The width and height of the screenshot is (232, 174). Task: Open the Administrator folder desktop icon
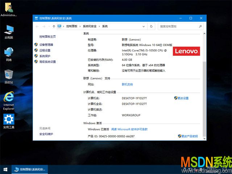point(9,10)
